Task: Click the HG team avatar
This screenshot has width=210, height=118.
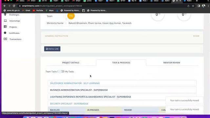Action: (71, 16)
